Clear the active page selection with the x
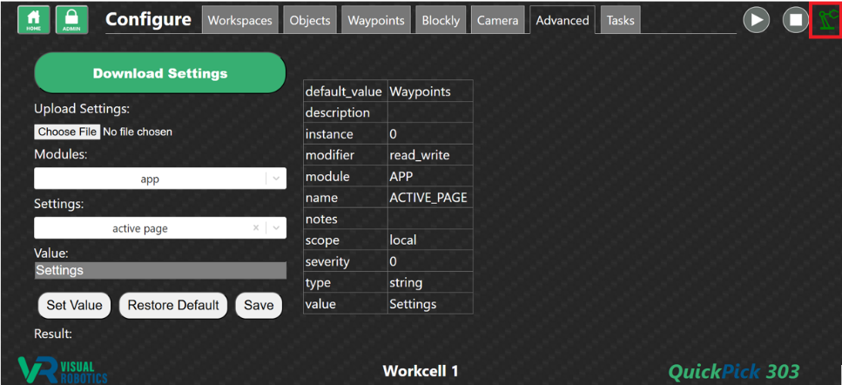The image size is (842, 385). (256, 228)
